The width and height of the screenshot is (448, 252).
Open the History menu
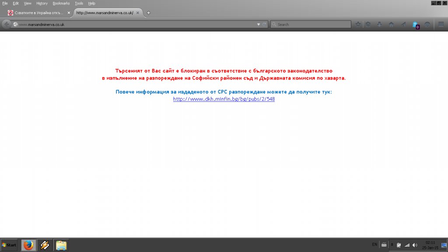click(x=42, y=3)
